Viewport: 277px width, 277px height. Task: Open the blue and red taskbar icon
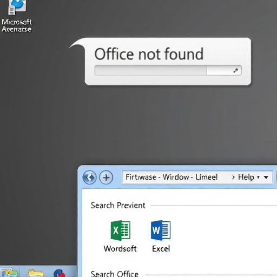point(60,273)
